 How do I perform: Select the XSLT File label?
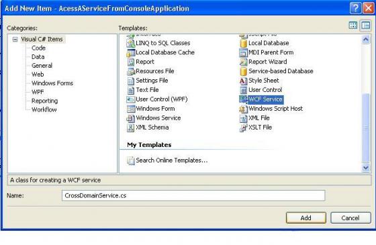[x=261, y=128]
